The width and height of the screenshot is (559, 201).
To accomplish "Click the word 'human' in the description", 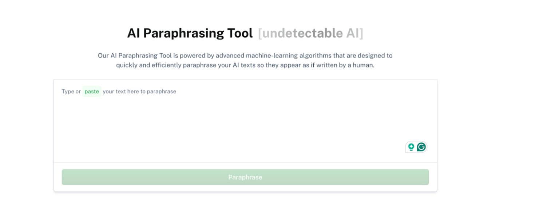I will [363, 66].
